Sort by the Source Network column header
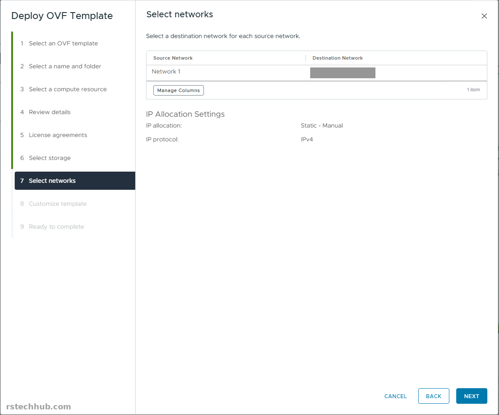499x415 pixels. click(x=173, y=58)
